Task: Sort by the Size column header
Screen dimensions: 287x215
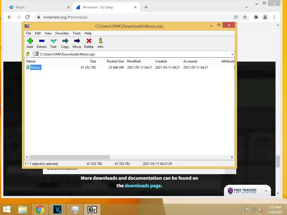Action: 83,61
